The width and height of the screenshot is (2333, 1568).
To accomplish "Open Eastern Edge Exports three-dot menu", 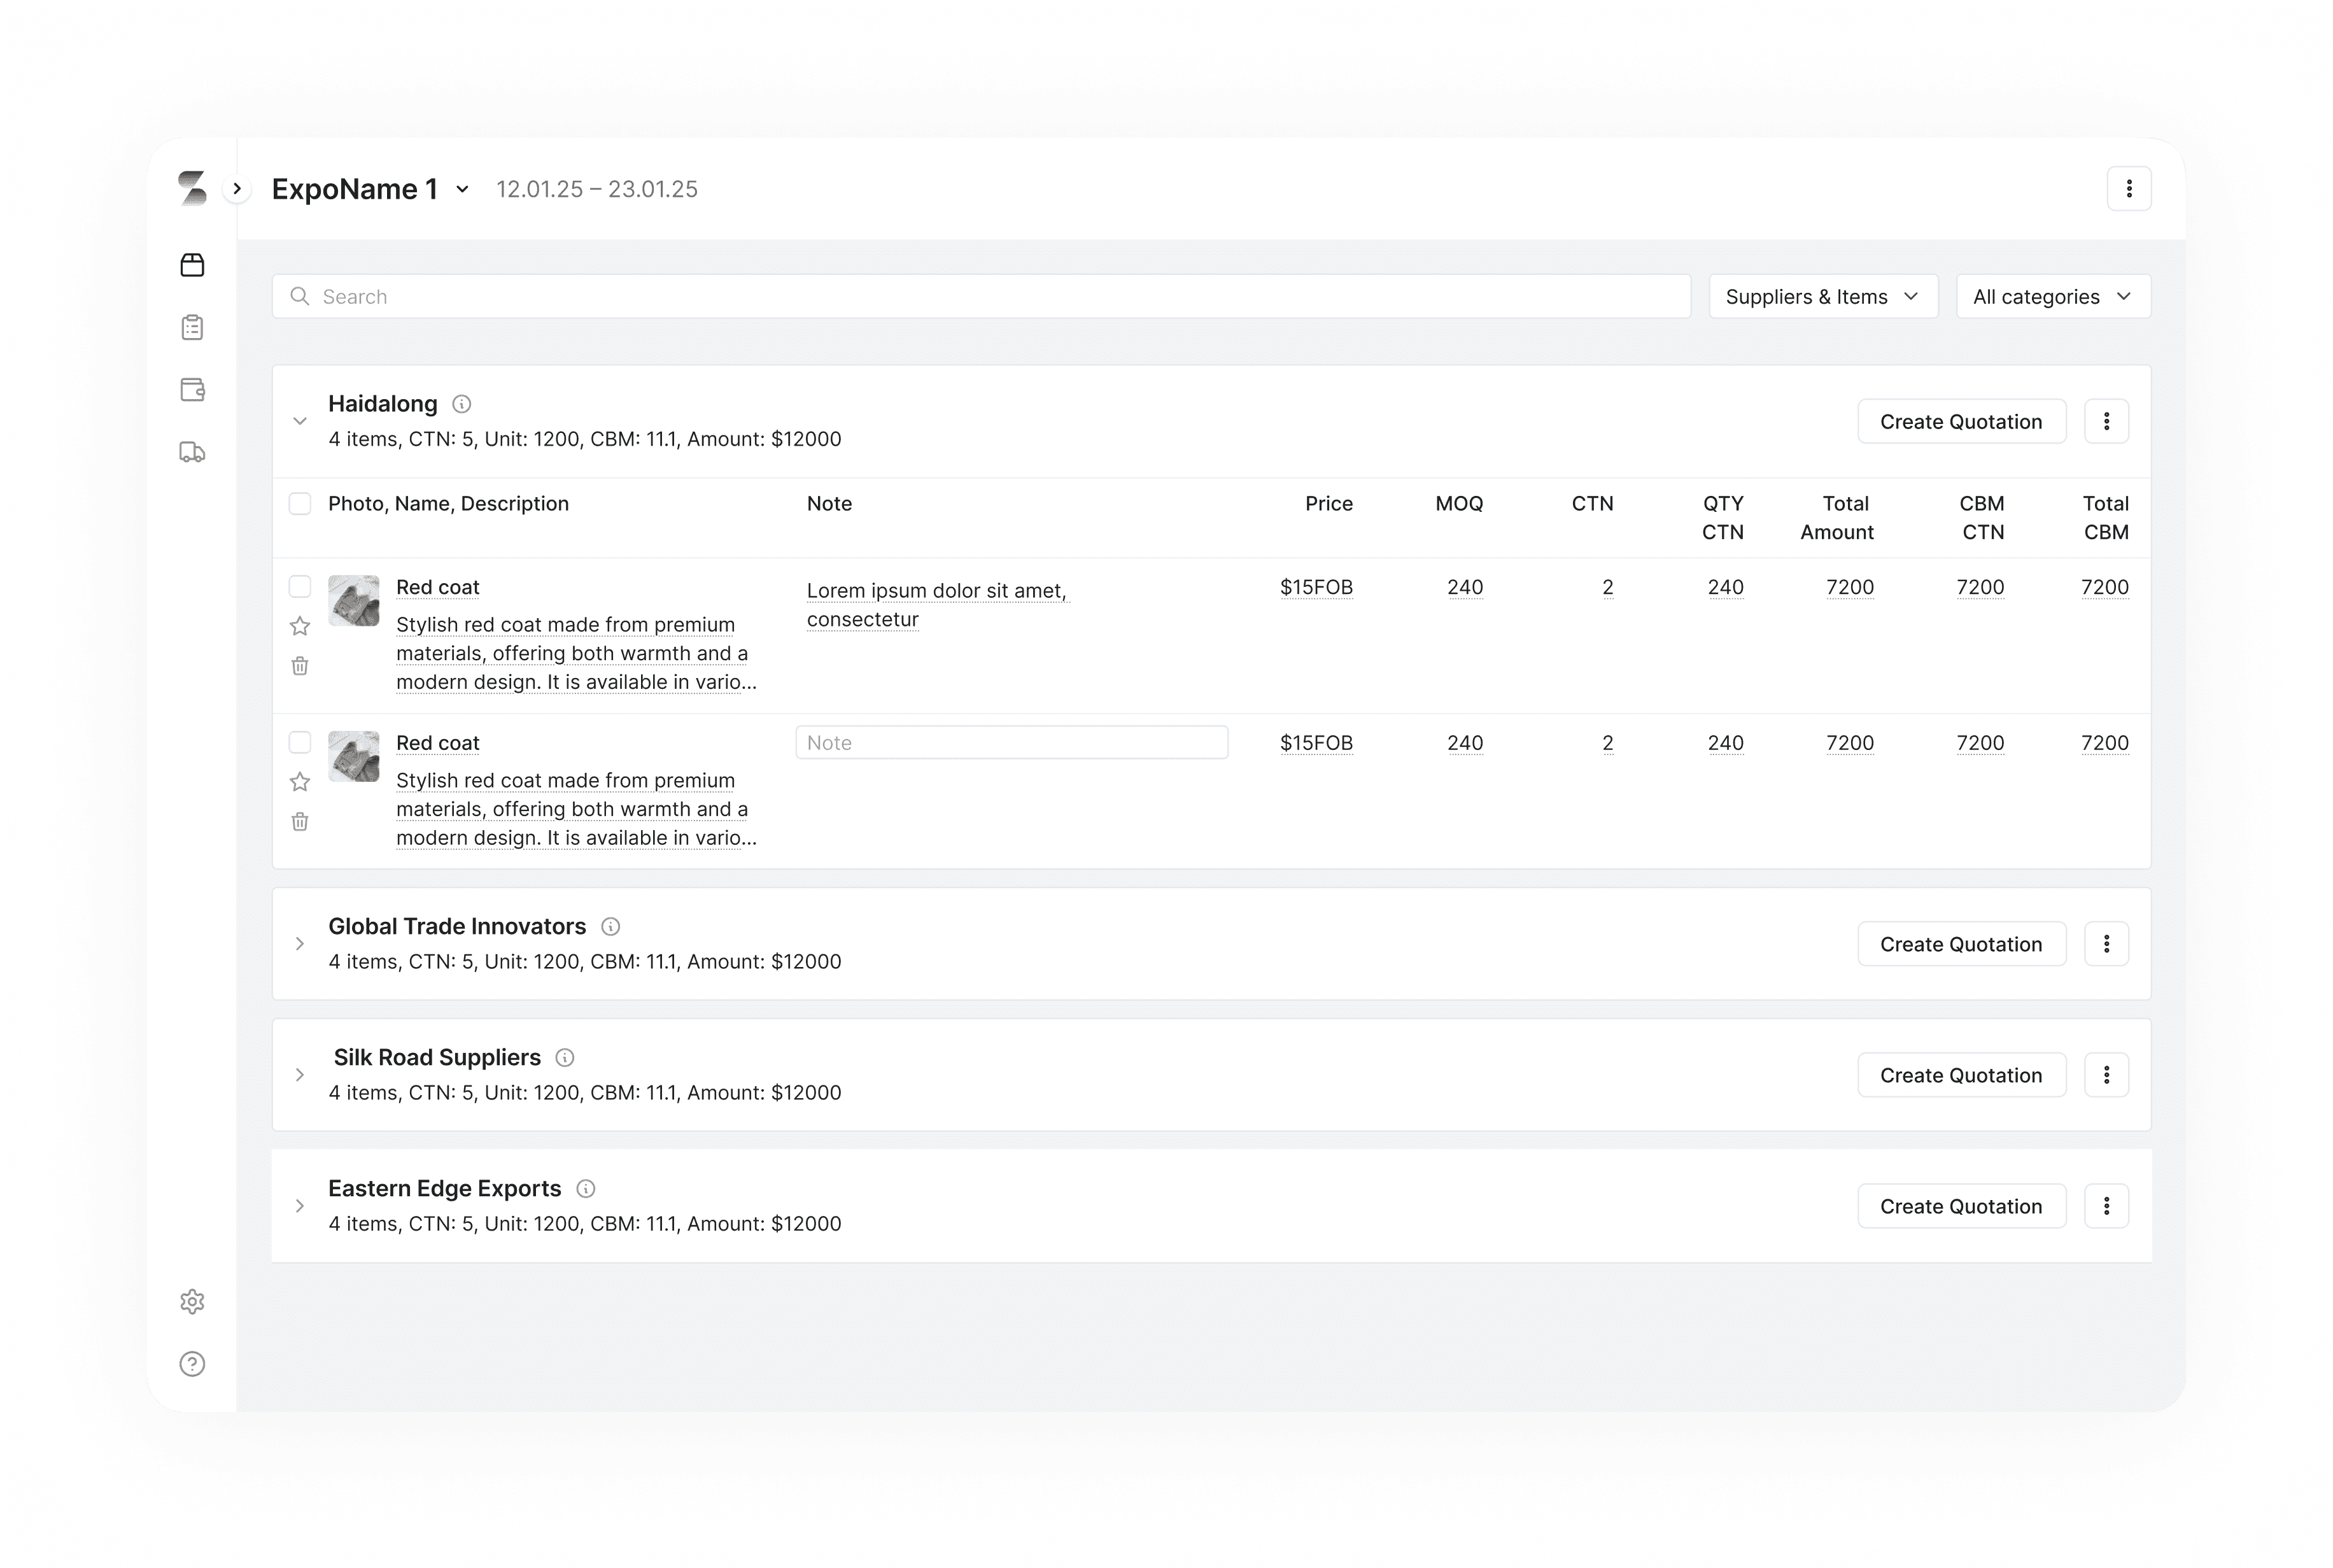I will click(x=2106, y=1206).
